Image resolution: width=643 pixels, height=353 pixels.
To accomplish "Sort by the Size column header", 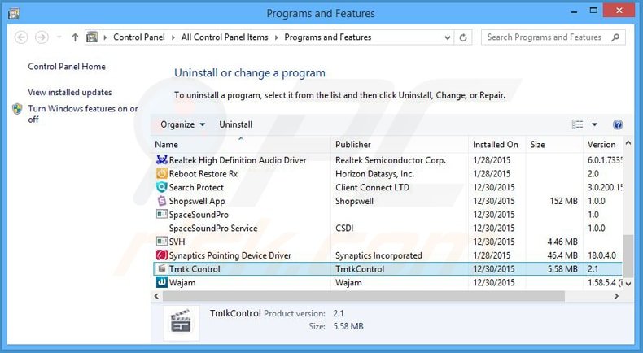I will point(554,144).
